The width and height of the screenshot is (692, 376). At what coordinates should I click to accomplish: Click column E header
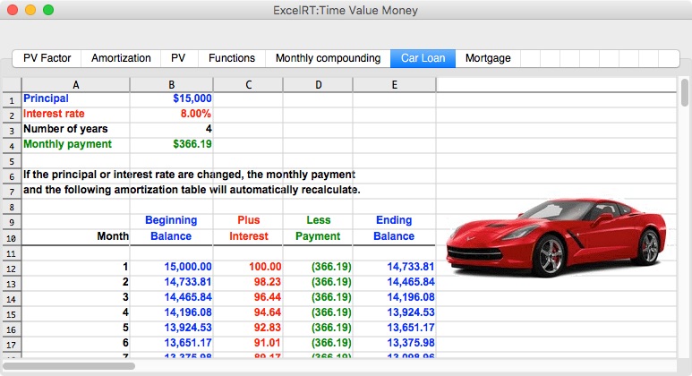(x=394, y=84)
